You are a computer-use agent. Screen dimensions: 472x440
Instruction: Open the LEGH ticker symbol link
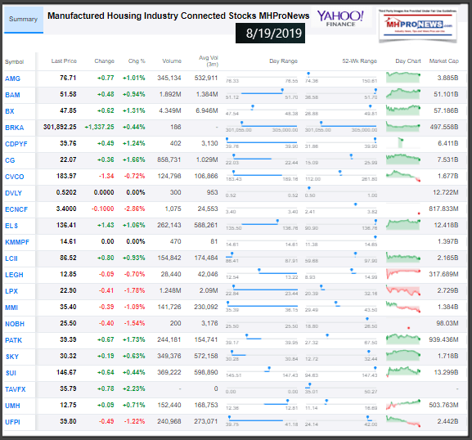click(x=14, y=275)
